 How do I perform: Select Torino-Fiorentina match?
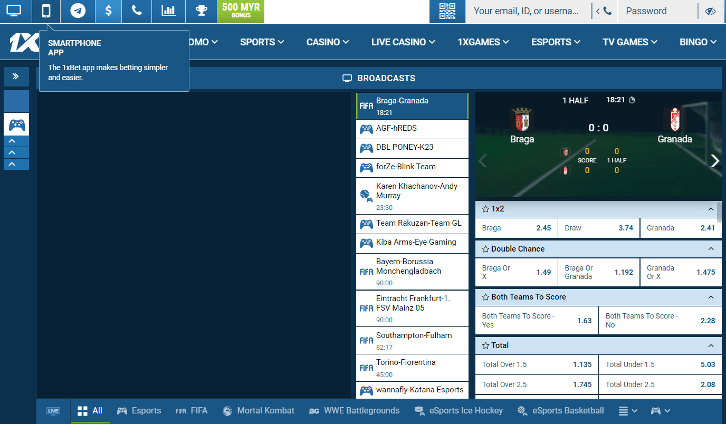tap(412, 368)
